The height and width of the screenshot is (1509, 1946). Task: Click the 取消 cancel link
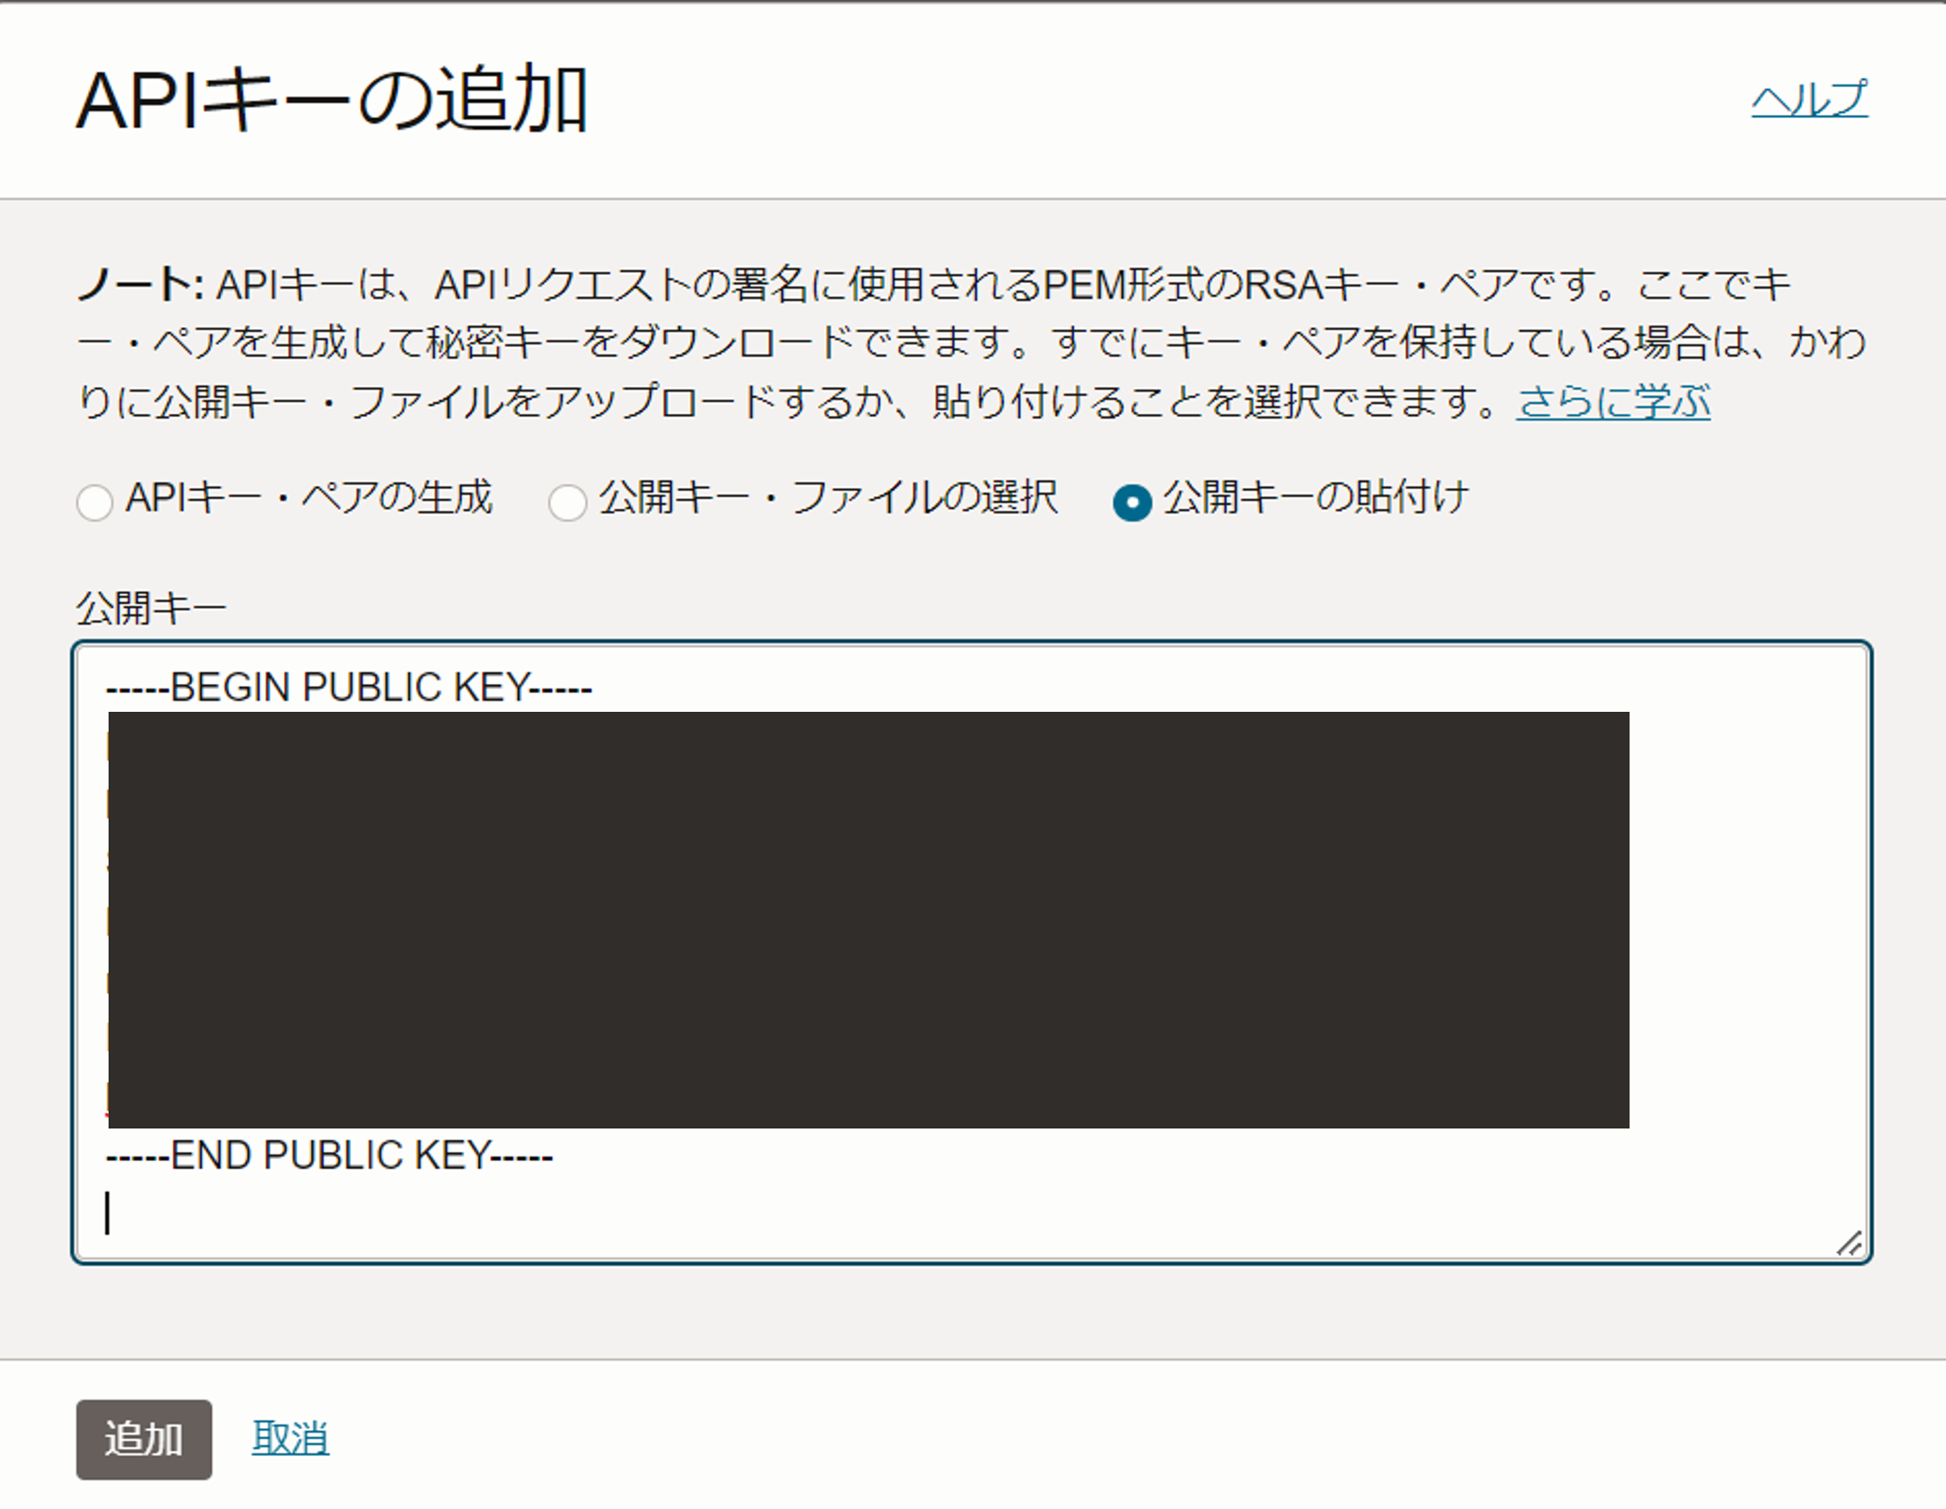(x=290, y=1438)
